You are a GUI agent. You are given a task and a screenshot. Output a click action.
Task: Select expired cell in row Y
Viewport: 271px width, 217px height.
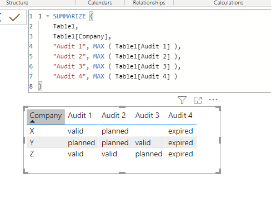pos(180,142)
